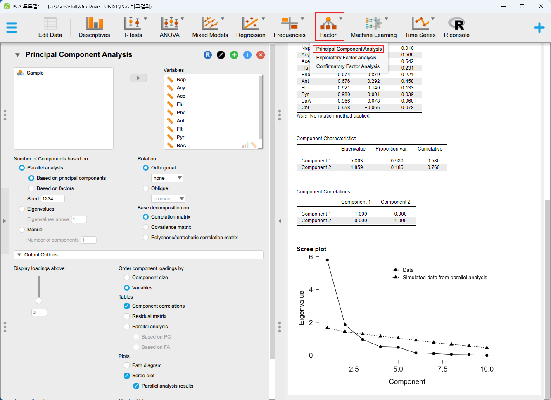The width and height of the screenshot is (551, 400).
Task: Choose Confirmatory Factor Analysis from menu
Action: 348,66
